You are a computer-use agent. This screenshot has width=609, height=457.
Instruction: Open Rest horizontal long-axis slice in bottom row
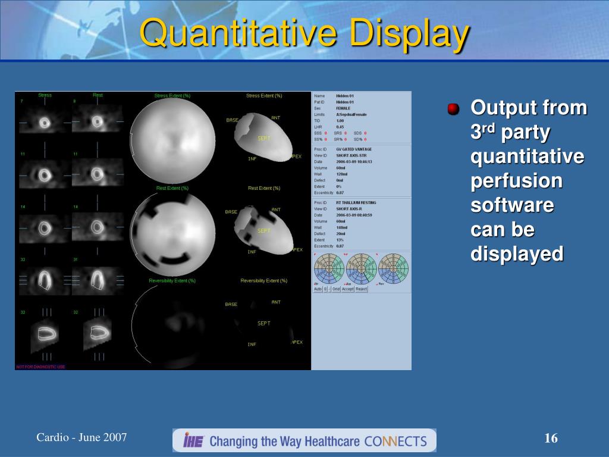point(98,333)
